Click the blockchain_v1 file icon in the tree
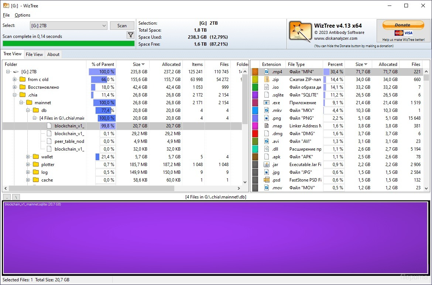This screenshot has width=432, height=285. pyautogui.click(x=49, y=126)
